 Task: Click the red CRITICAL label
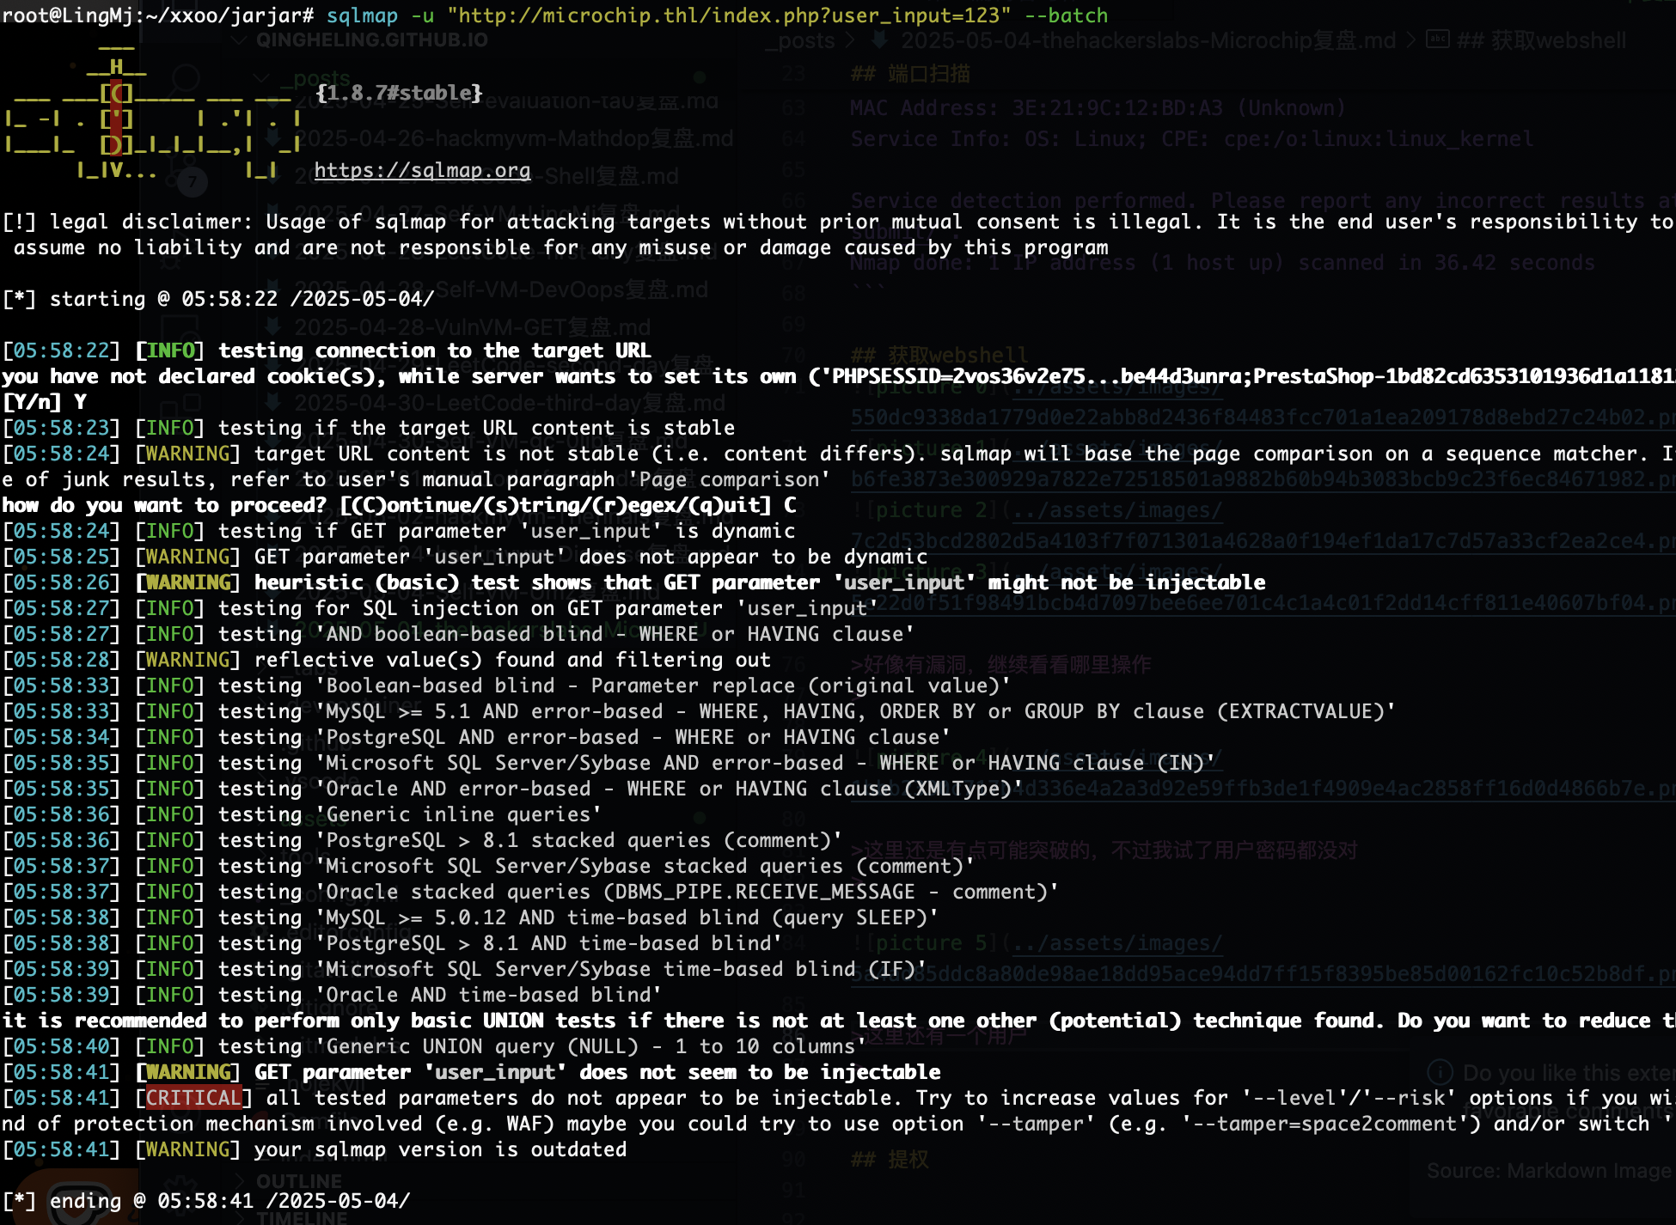click(193, 1098)
